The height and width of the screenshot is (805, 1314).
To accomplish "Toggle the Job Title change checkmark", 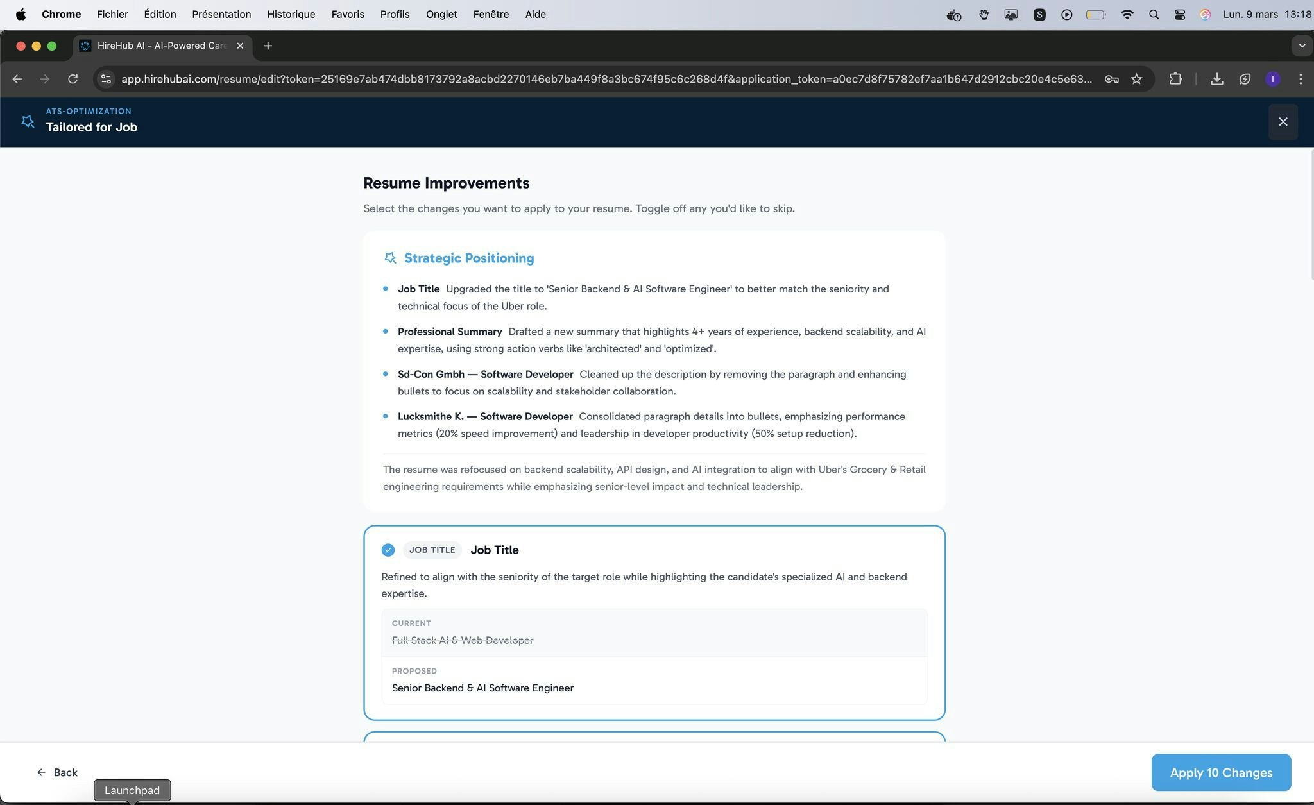I will (388, 550).
